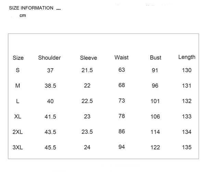Select length value 130 for size S

pyautogui.click(x=187, y=70)
